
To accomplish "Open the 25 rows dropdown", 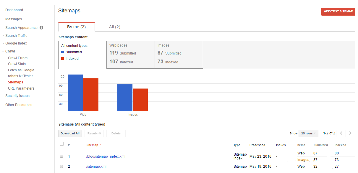I will pyautogui.click(x=308, y=134).
